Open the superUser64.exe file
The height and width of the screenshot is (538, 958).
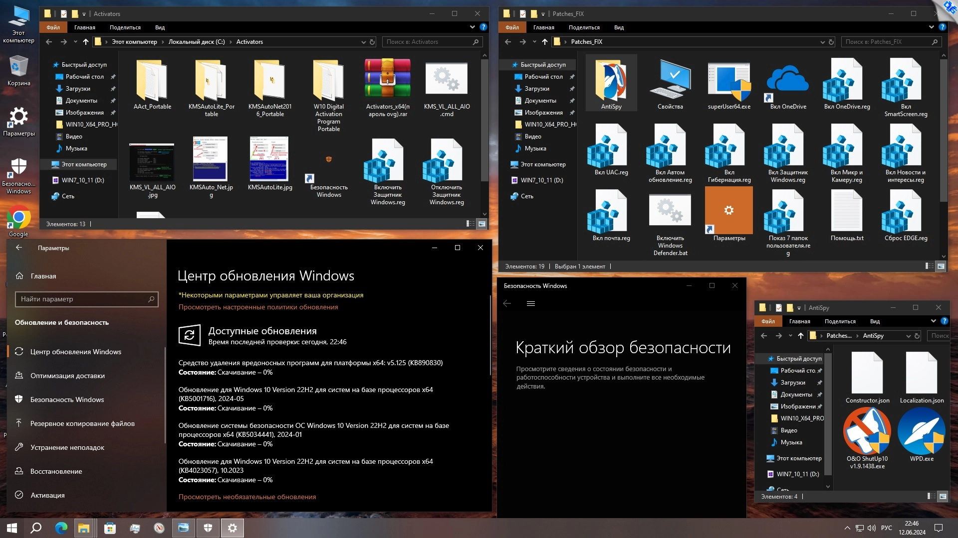[728, 81]
